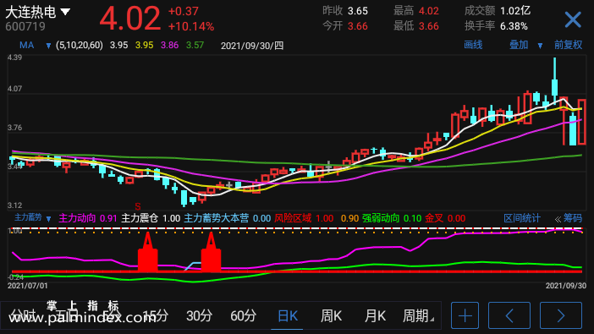Click the change percent +10.14%
This screenshot has height=334, width=594.
click(x=191, y=26)
